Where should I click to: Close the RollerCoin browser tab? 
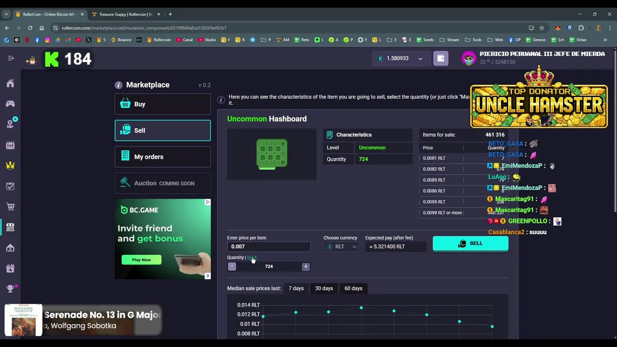tap(82, 14)
